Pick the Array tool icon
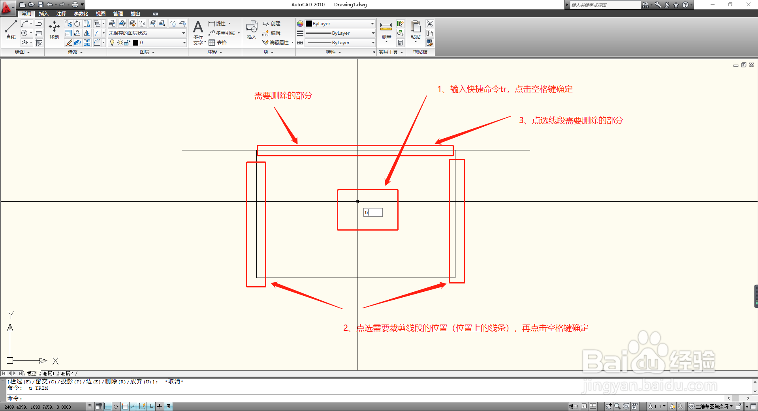The height and width of the screenshot is (411, 758). click(87, 43)
